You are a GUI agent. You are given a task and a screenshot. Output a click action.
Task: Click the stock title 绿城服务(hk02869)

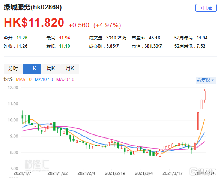click(33, 7)
